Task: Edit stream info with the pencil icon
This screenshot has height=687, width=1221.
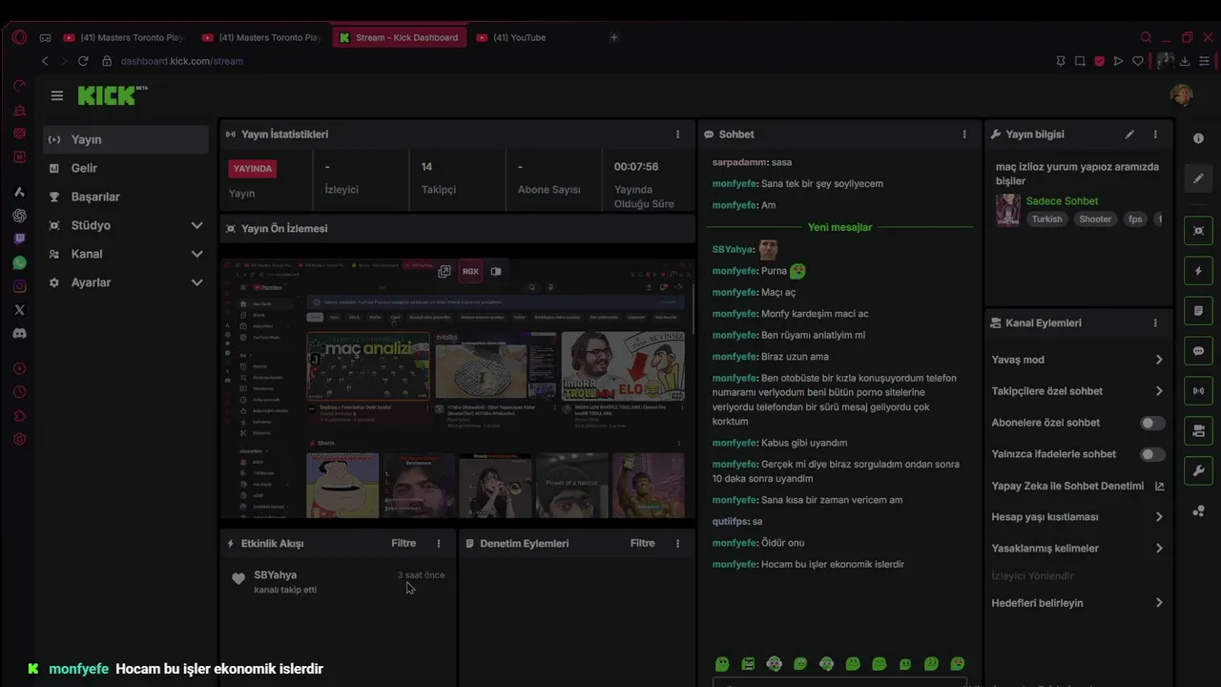Action: (x=1129, y=135)
